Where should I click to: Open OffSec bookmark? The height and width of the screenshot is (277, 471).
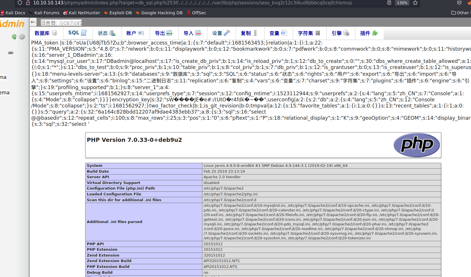pos(197,13)
